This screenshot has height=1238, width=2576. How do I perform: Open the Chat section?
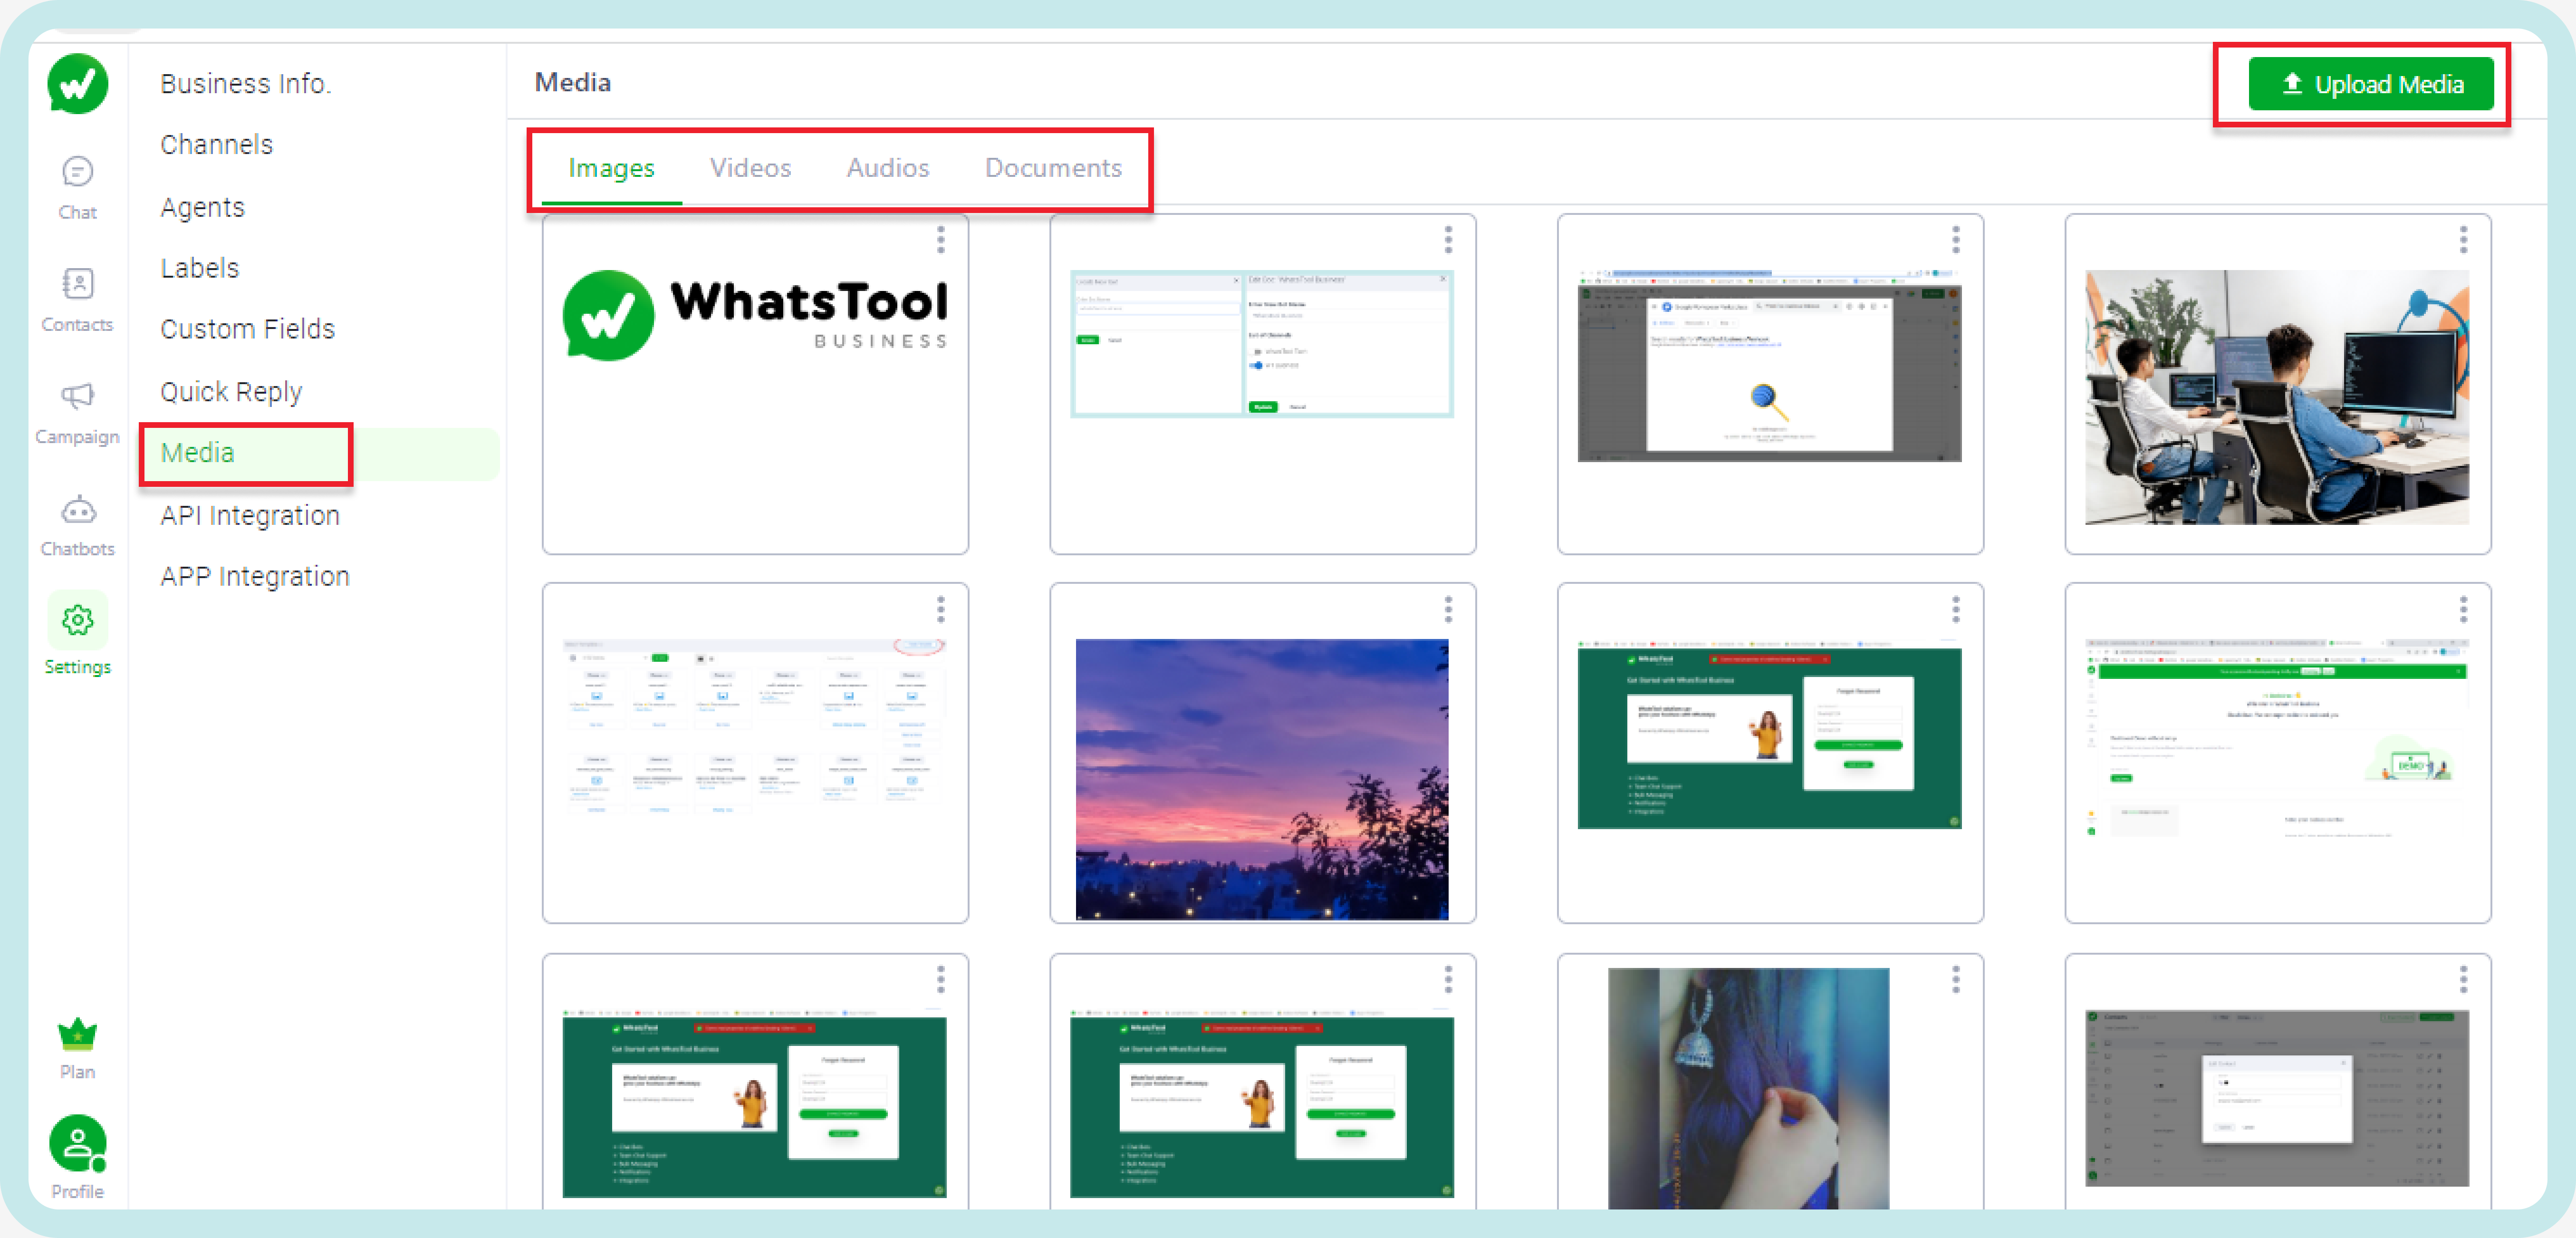[77, 188]
